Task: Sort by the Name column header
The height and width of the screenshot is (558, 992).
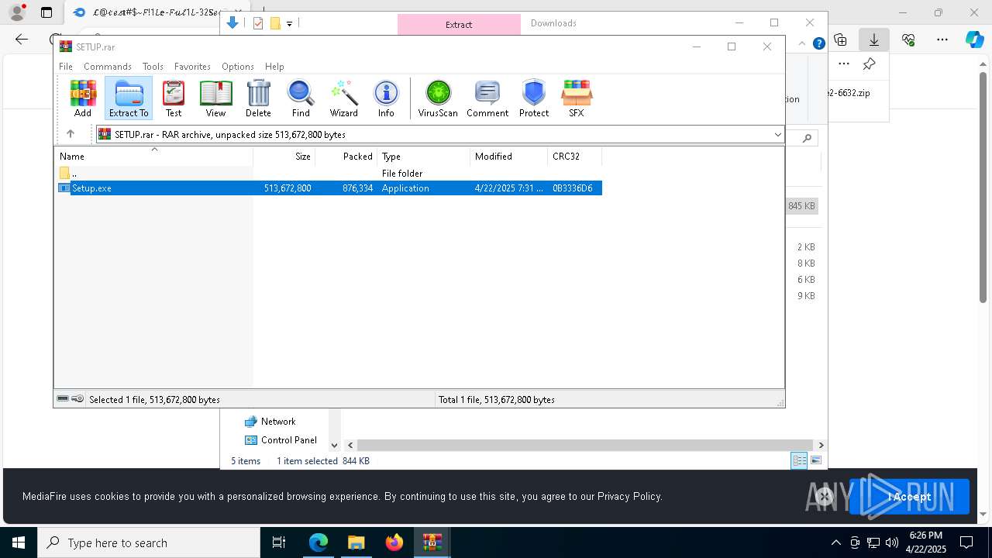Action: click(x=153, y=156)
